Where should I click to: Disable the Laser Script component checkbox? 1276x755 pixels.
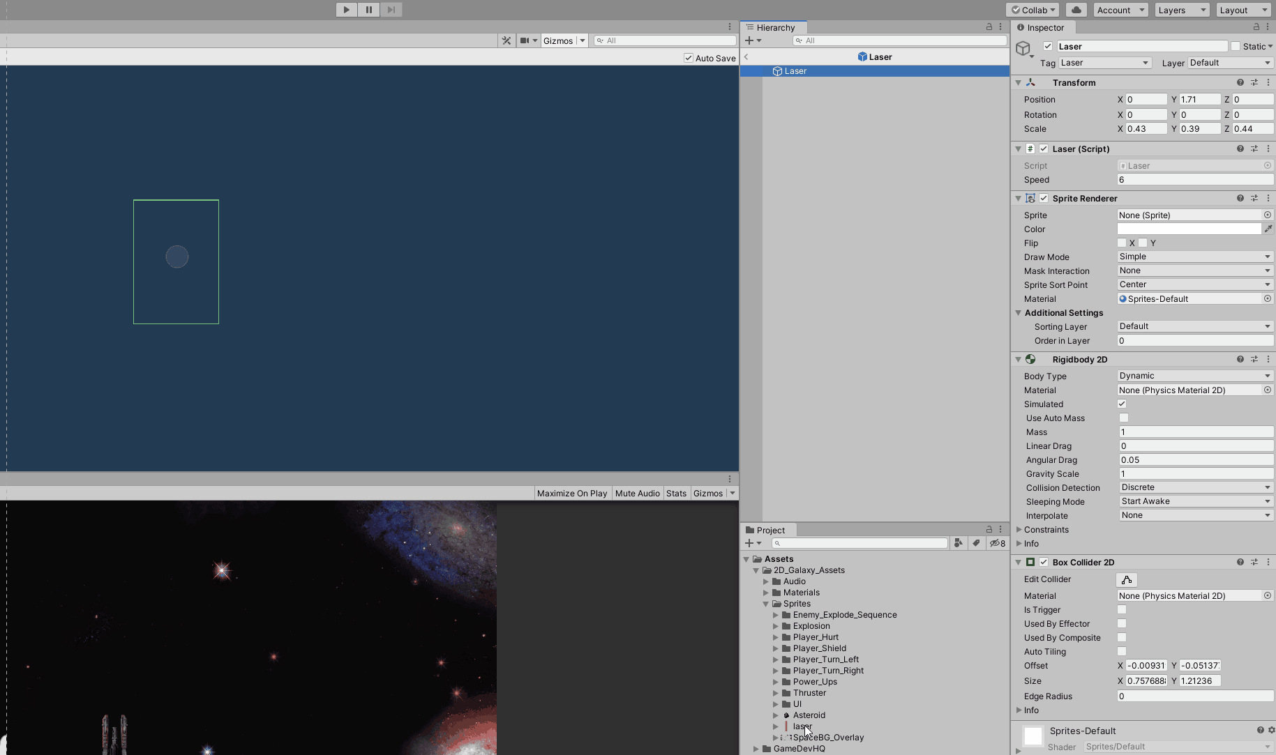(x=1044, y=149)
